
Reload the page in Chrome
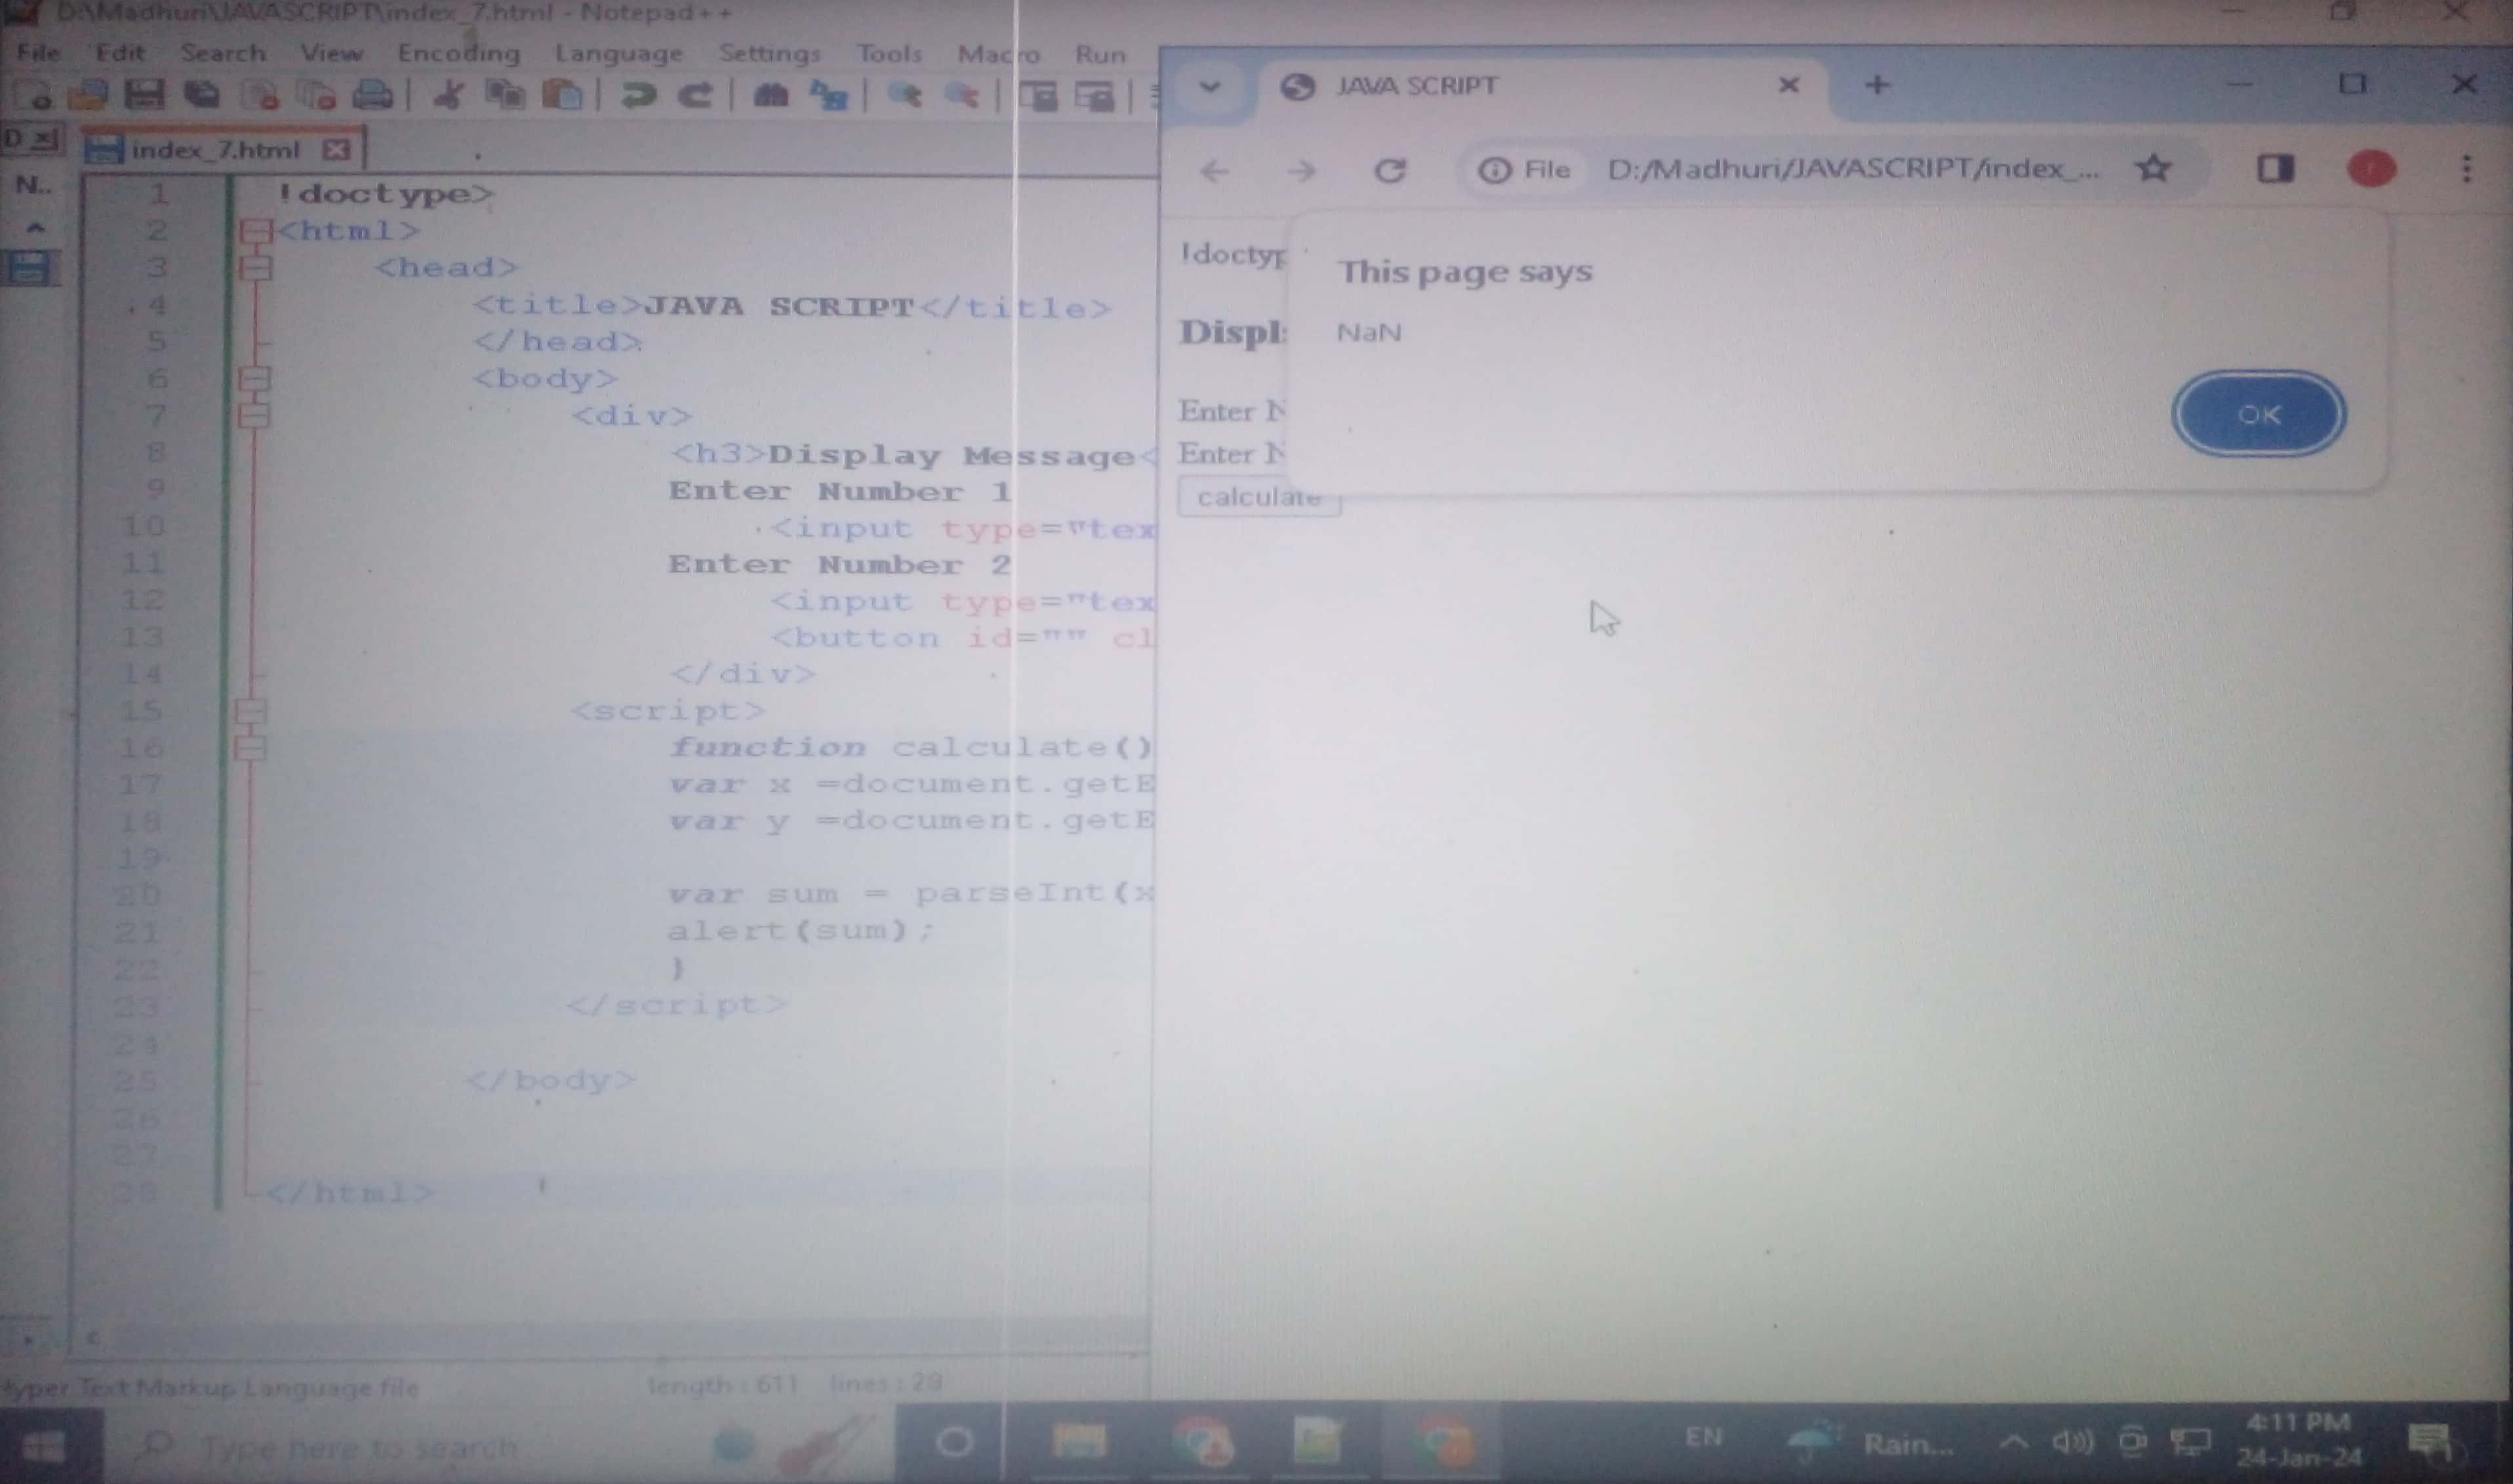coord(1390,171)
